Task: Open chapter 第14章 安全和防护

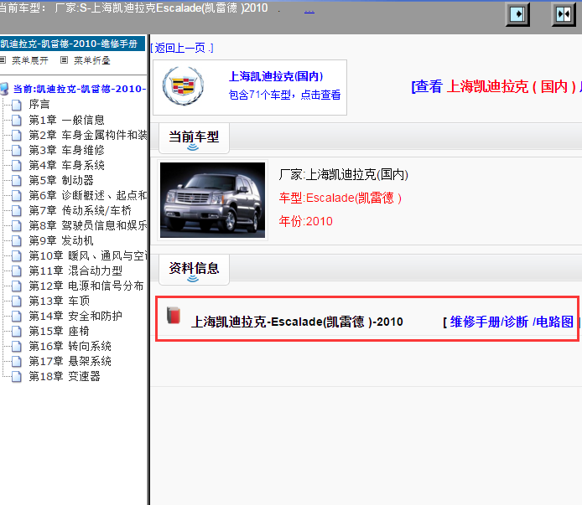Action: (x=75, y=316)
